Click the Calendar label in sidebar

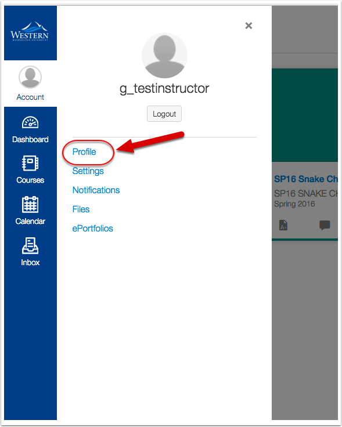pyautogui.click(x=30, y=221)
